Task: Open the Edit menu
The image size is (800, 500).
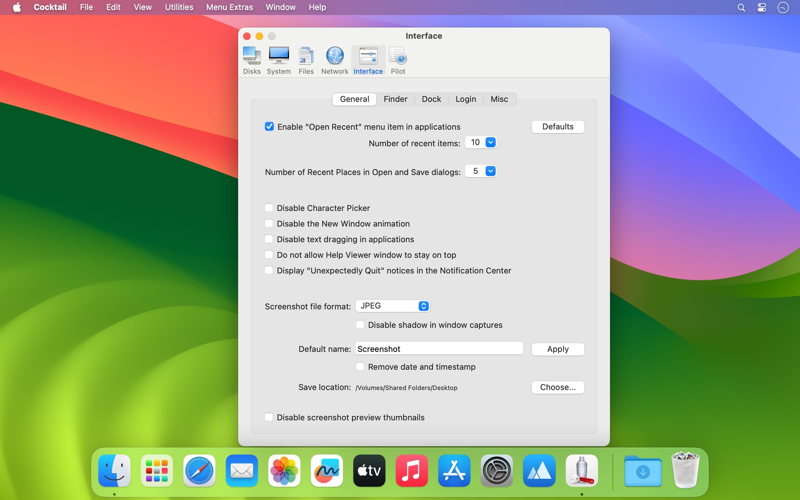Action: click(113, 7)
